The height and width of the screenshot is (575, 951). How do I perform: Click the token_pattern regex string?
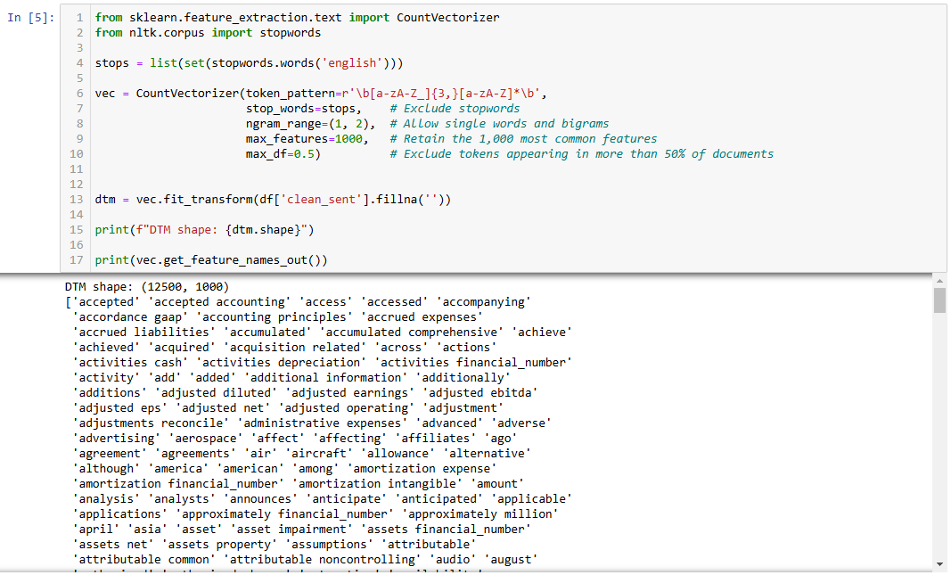[441, 94]
